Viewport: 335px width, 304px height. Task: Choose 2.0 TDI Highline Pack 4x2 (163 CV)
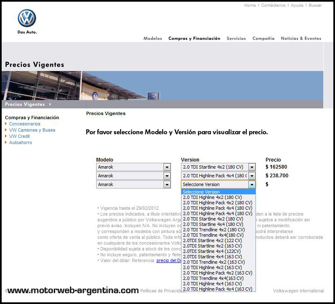218,273
